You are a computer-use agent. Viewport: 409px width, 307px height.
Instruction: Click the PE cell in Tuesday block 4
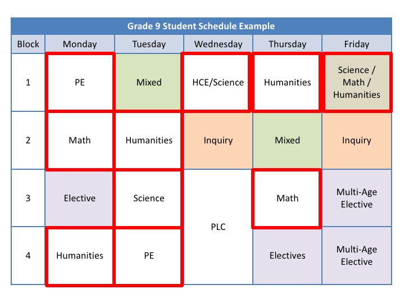click(x=149, y=255)
